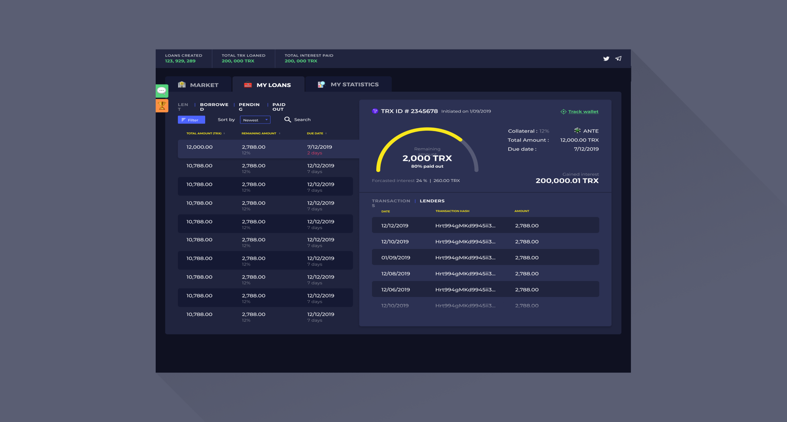Open the My Statistics tab
Screen dimensions: 787x422
[354, 84]
